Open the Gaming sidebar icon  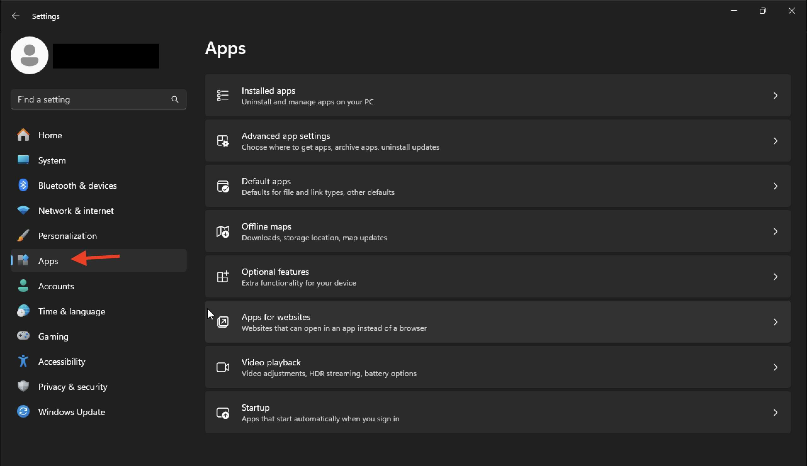click(x=23, y=336)
